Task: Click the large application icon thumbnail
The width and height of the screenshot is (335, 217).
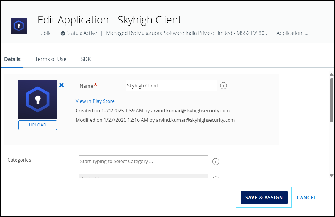Action: pyautogui.click(x=38, y=99)
